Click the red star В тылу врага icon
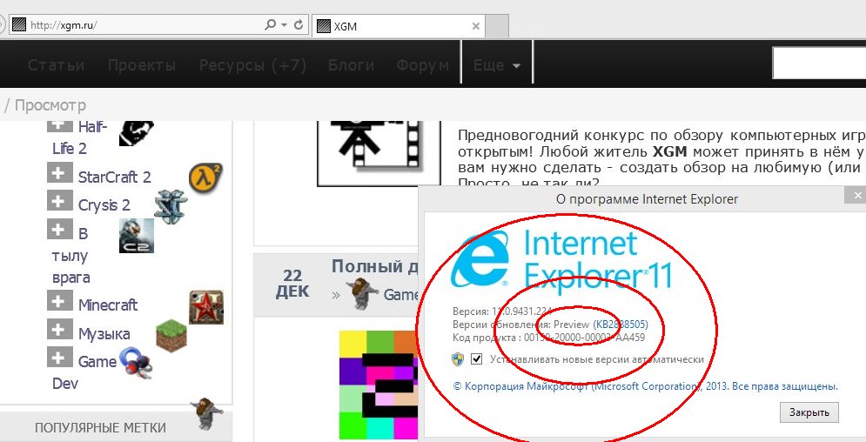The image size is (866, 442). [x=206, y=307]
